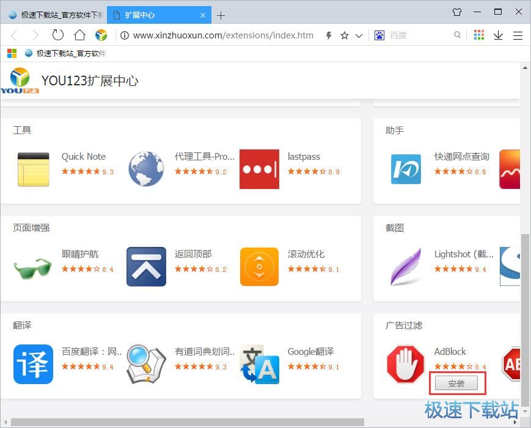
Task: Click the 工具 category heading
Action: click(x=22, y=130)
